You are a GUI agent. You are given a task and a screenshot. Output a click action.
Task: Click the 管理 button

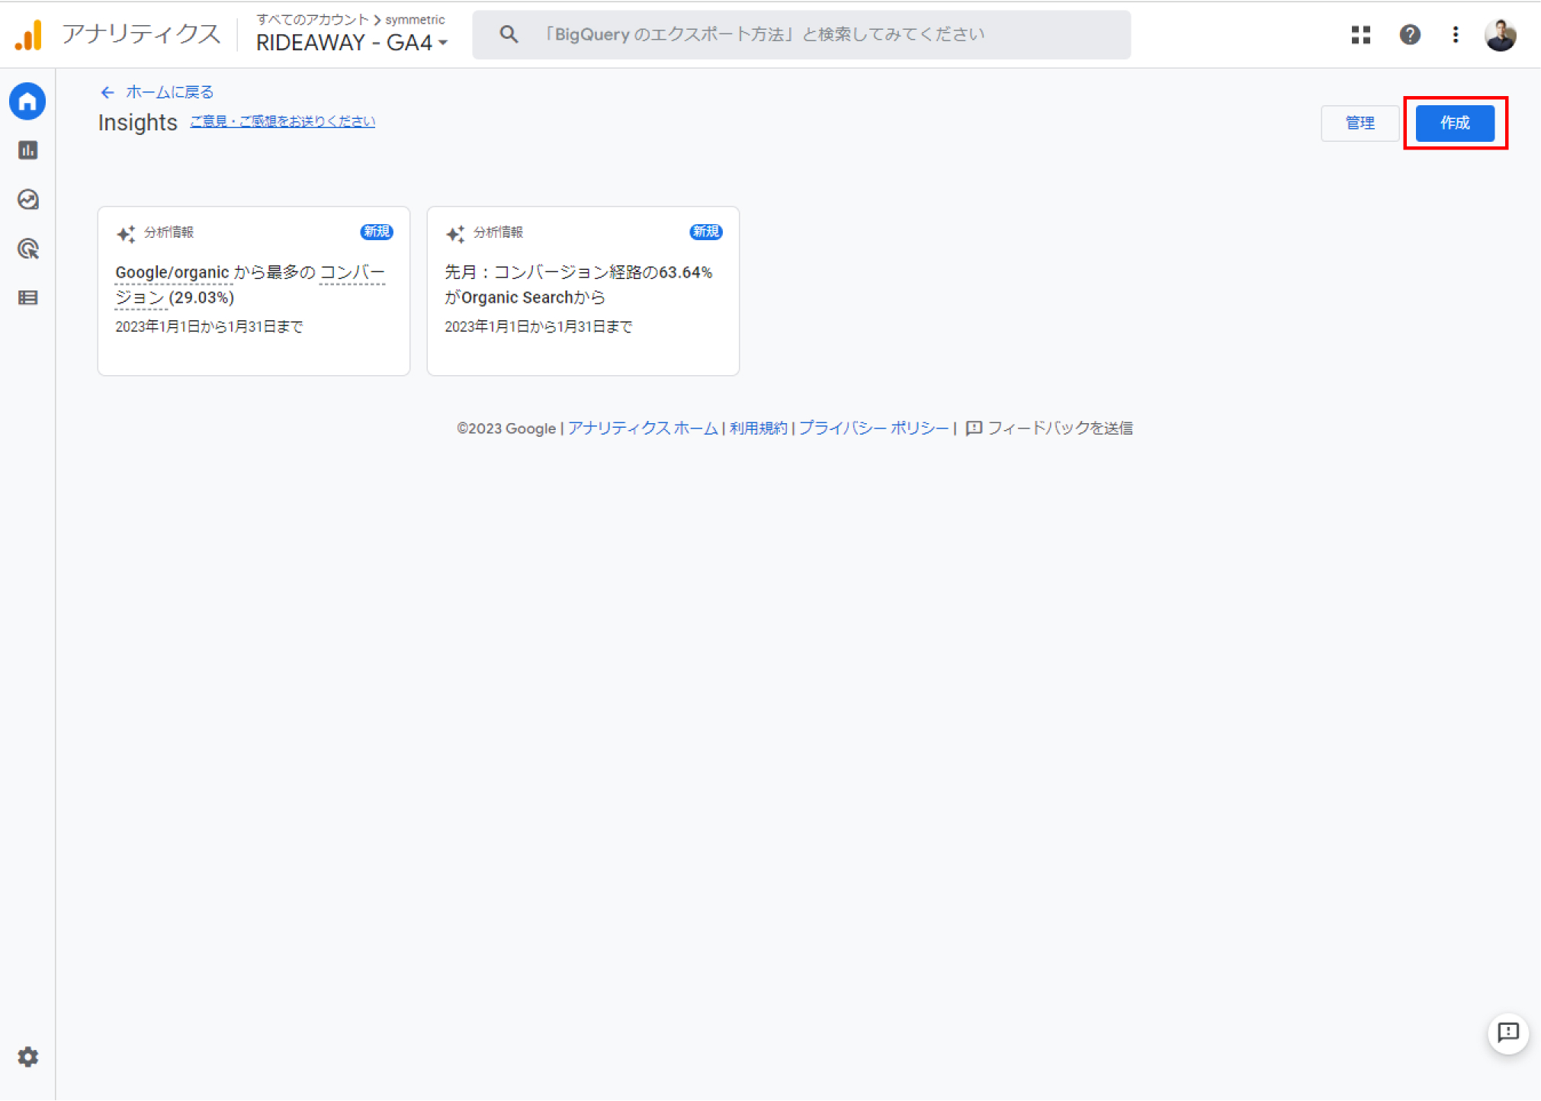point(1360,123)
